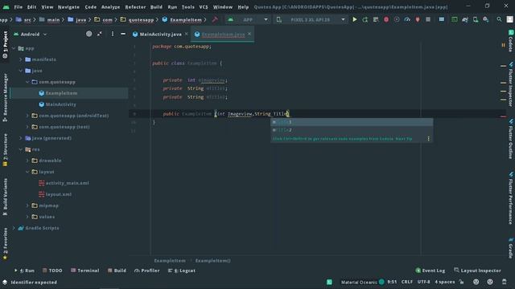Collapse the app module tree node

pos(14,48)
